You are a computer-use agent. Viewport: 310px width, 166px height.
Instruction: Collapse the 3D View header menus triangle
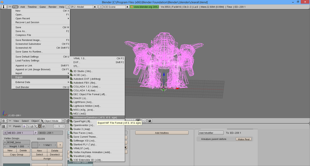click(x=10, y=121)
